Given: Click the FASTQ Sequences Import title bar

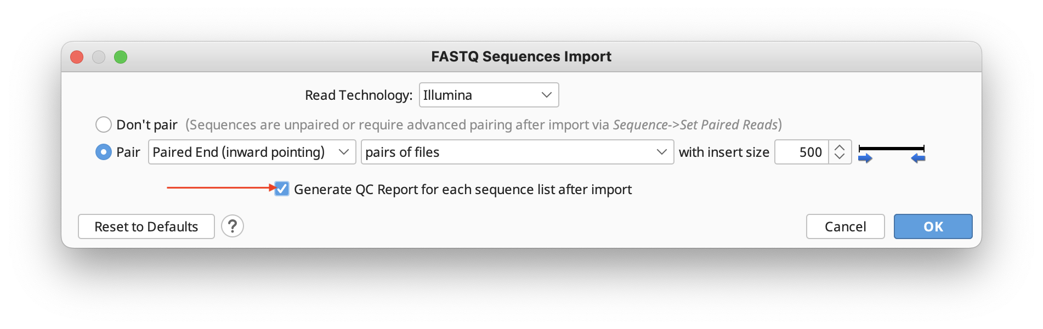Looking at the screenshot, I should pyautogui.click(x=521, y=56).
